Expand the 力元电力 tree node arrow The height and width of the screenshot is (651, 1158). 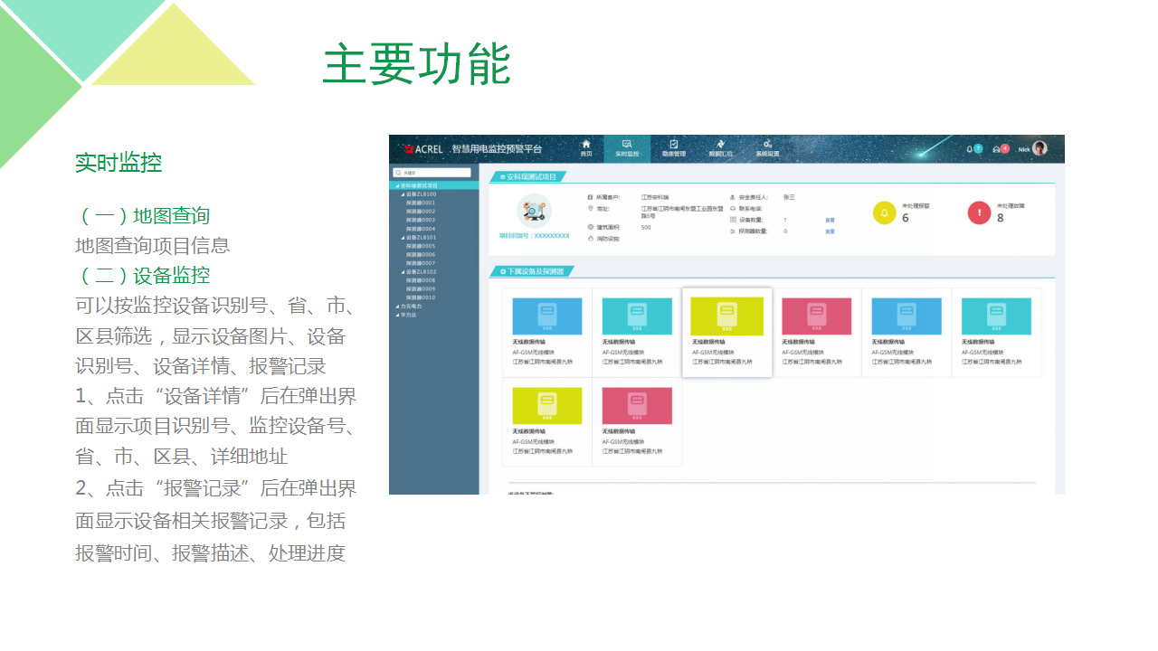(396, 306)
